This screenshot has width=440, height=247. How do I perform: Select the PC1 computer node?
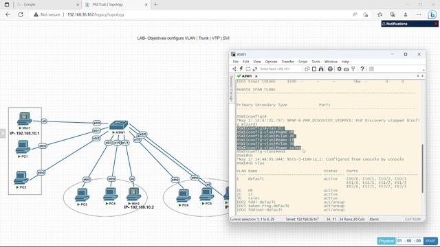click(23, 147)
